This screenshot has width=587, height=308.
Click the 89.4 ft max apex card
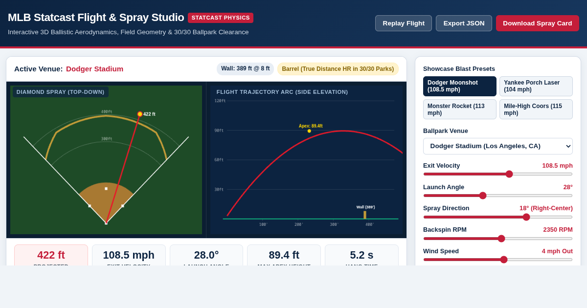(284, 255)
